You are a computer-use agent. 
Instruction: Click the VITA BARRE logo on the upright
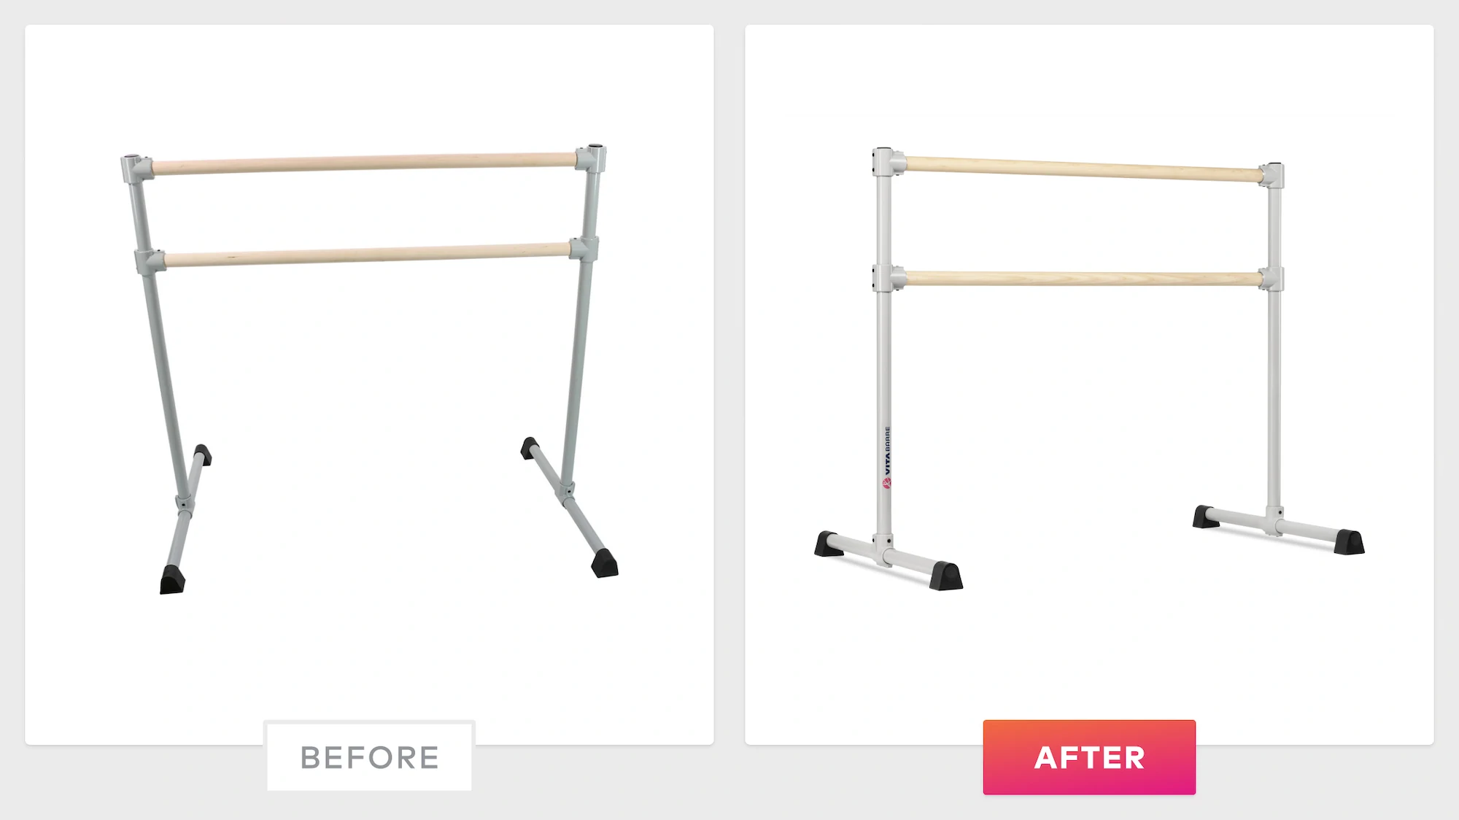[887, 457]
